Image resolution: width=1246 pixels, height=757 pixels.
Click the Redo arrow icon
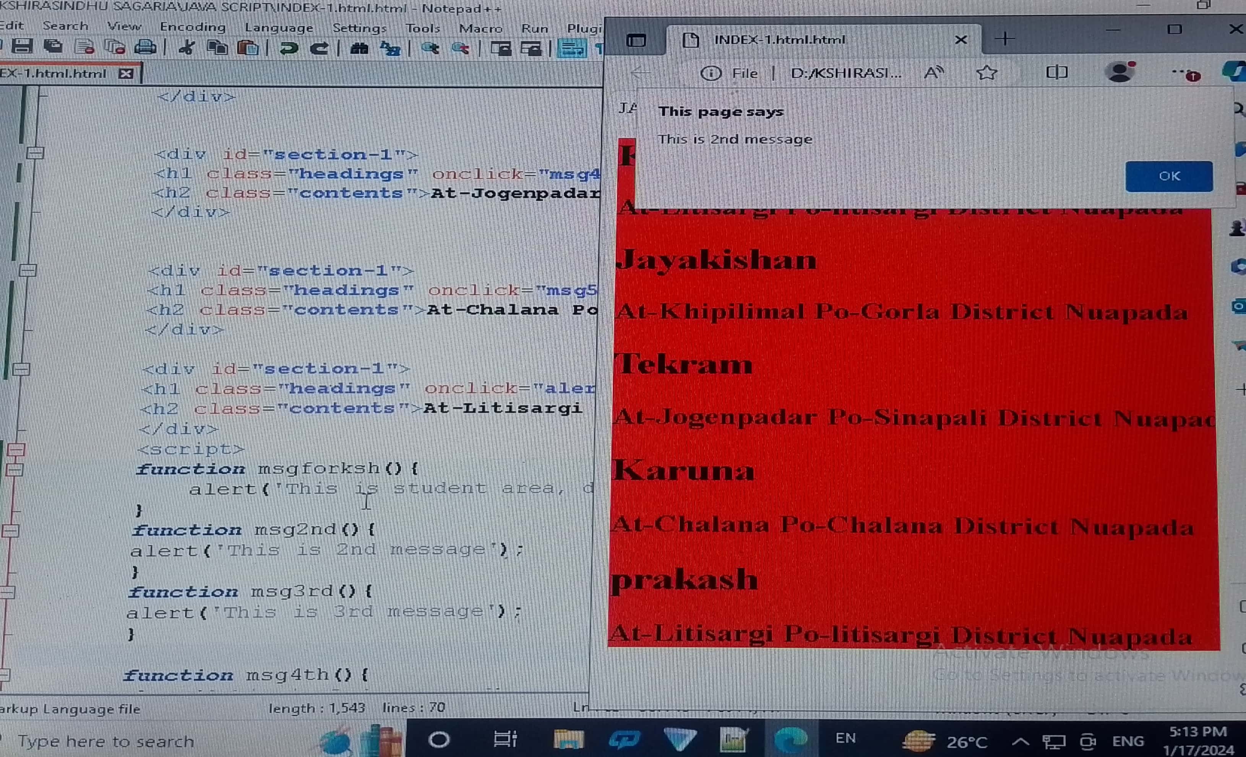pyautogui.click(x=319, y=49)
